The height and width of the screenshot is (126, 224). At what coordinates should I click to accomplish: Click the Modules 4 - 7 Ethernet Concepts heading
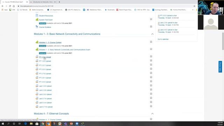tap(51, 114)
